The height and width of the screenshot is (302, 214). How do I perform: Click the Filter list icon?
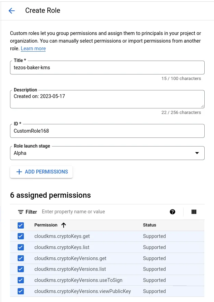coord(21,212)
